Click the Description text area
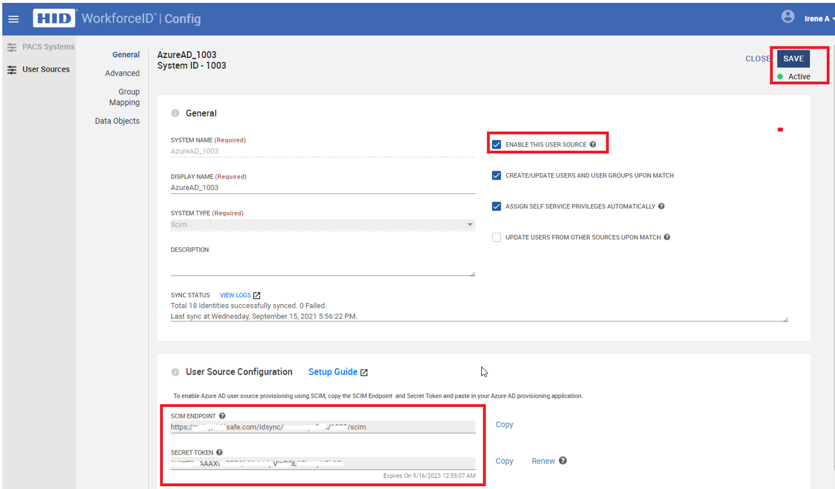Screen dimensions: 835x489 (323, 266)
